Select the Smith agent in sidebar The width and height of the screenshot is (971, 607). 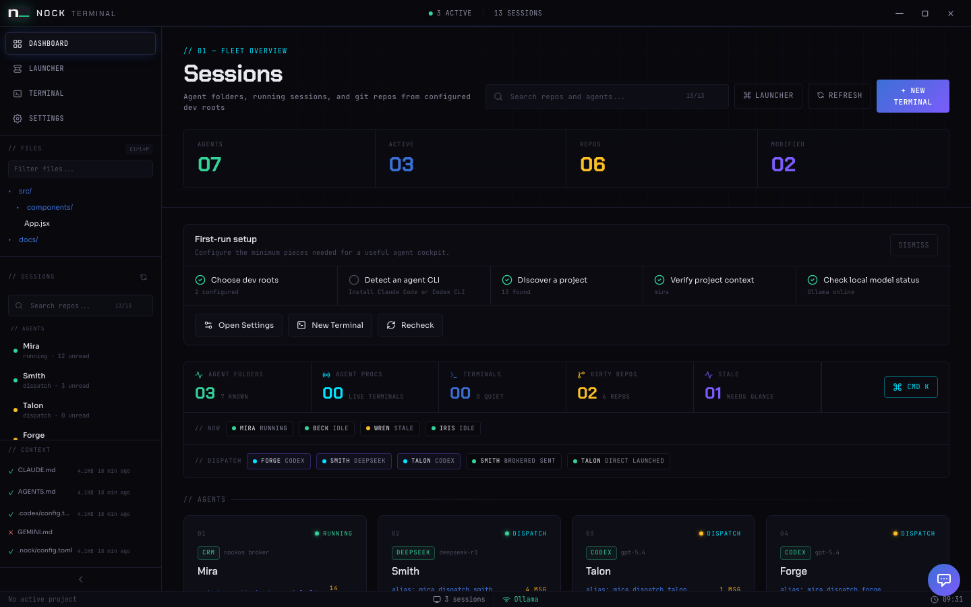coord(80,380)
